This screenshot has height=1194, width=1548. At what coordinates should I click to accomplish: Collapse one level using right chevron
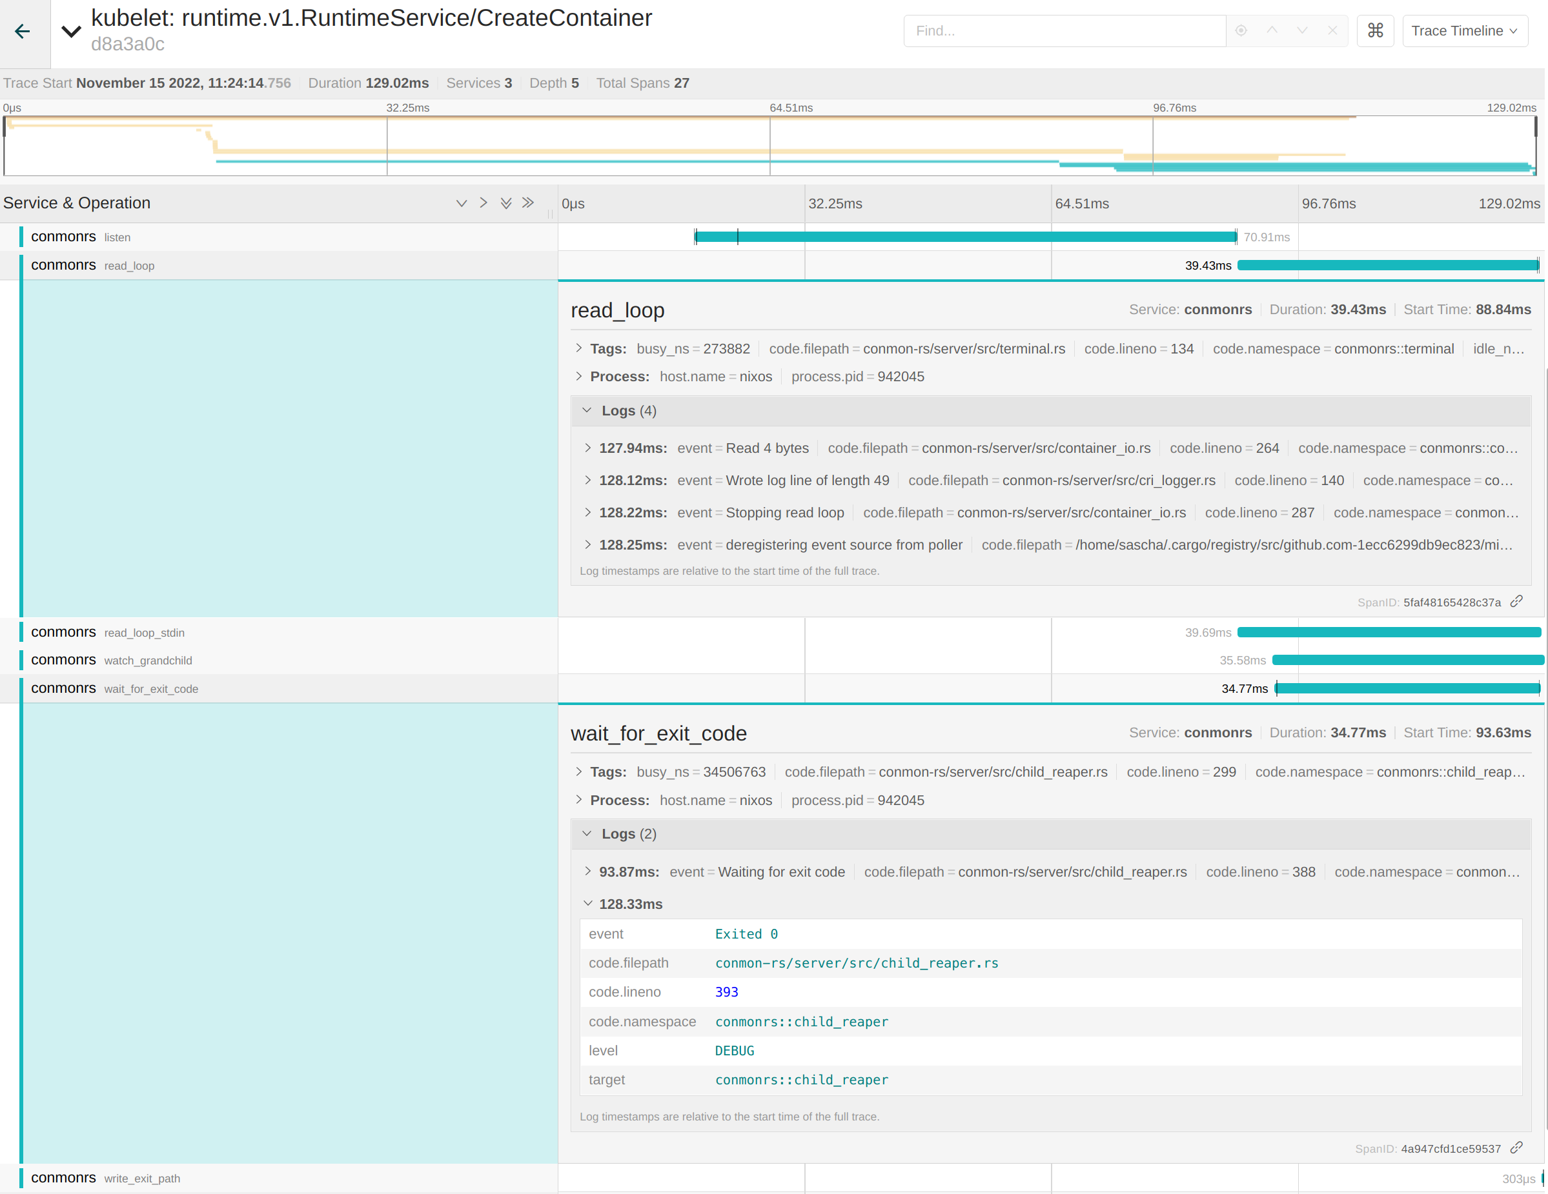pyautogui.click(x=484, y=203)
